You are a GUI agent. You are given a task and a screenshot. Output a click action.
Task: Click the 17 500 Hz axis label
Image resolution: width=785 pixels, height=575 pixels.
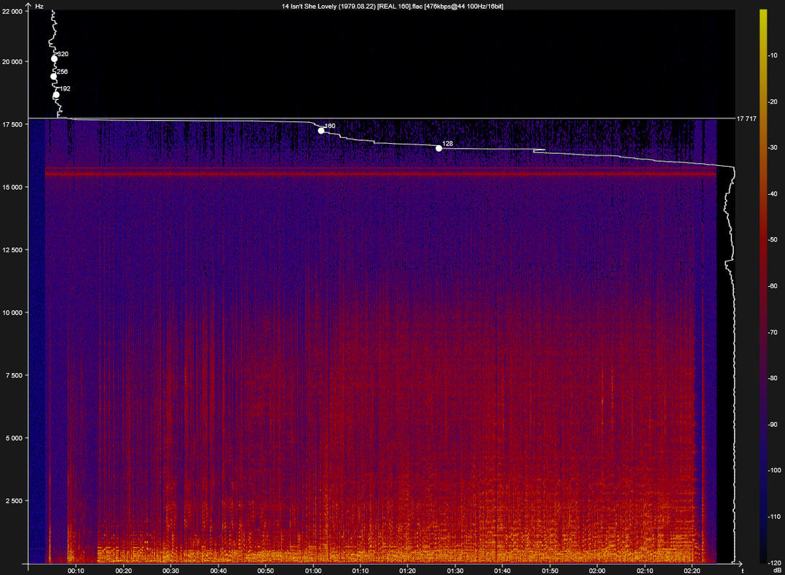[x=12, y=124]
